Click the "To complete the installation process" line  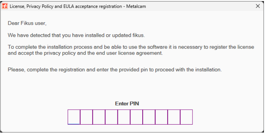click(x=131, y=47)
